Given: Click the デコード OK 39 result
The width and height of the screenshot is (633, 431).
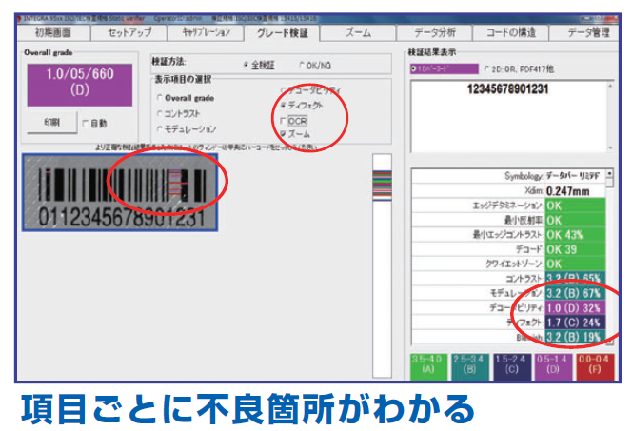Looking at the screenshot, I should [x=575, y=249].
